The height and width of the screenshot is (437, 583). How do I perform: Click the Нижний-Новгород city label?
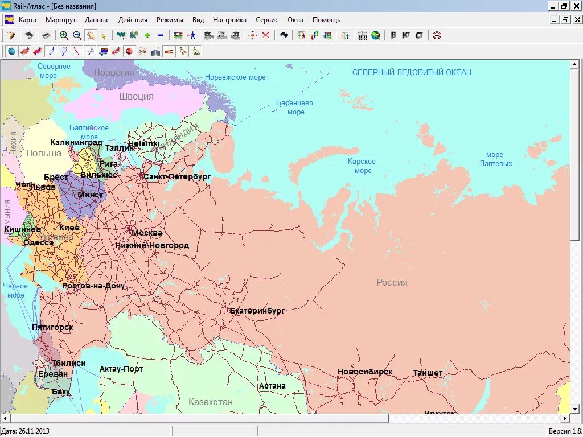point(152,245)
